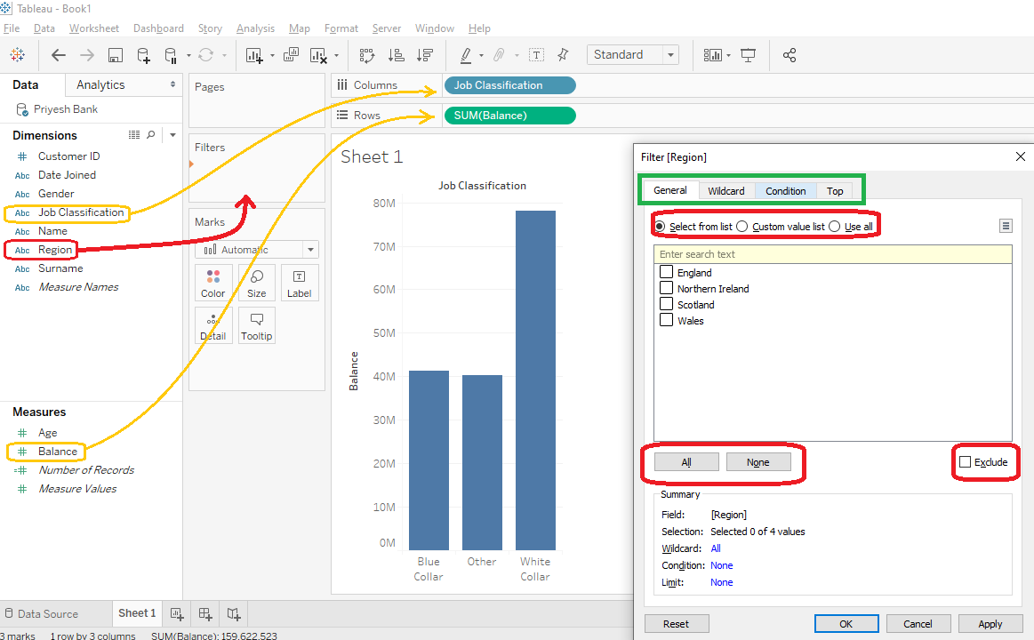Click the Save icon on the toolbar
The width and height of the screenshot is (1034, 640).
[116, 54]
